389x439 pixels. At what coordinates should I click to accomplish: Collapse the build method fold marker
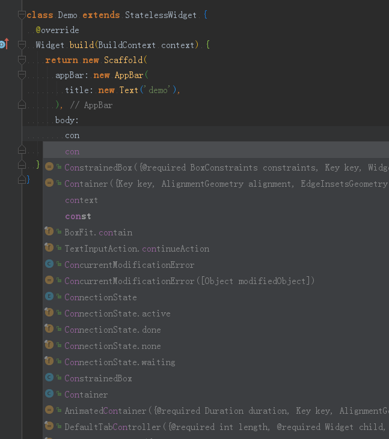click(22, 45)
